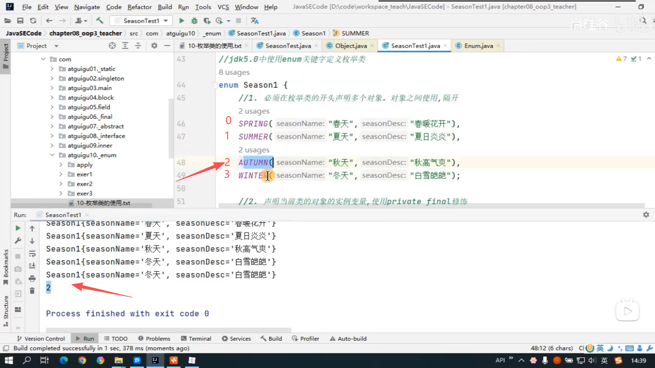Click the Project panel settings gear

[x=154, y=46]
